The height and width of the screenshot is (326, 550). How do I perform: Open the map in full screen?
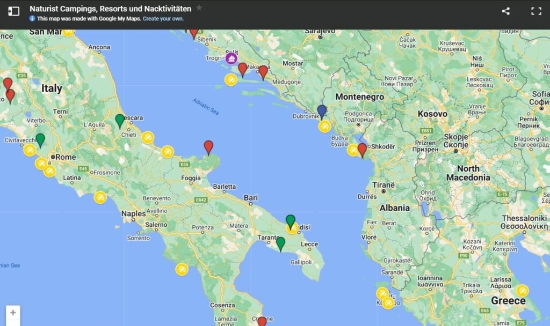coord(535,11)
